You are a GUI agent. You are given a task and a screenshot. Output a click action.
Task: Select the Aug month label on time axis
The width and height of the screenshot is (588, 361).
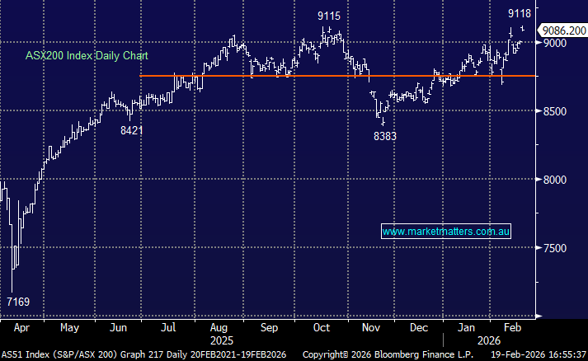(x=219, y=327)
